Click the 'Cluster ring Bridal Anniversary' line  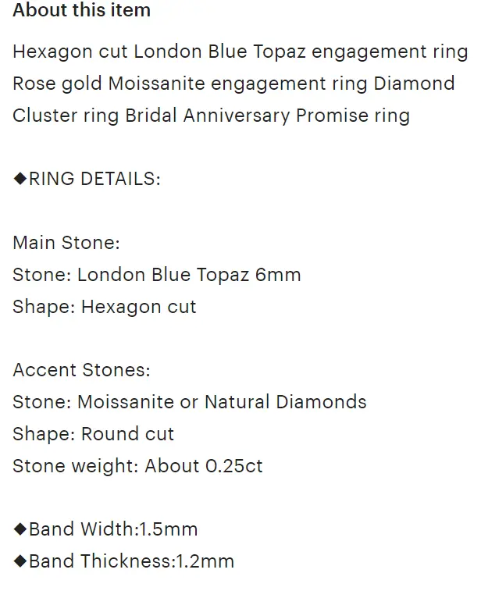[x=212, y=116]
